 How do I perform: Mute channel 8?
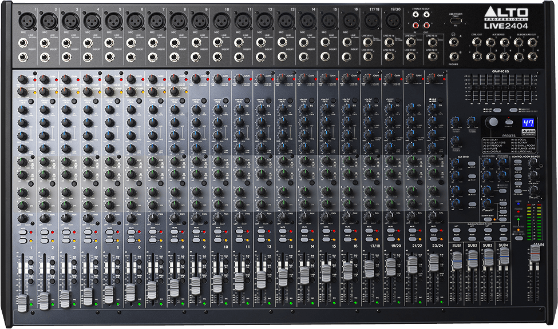(x=175, y=232)
